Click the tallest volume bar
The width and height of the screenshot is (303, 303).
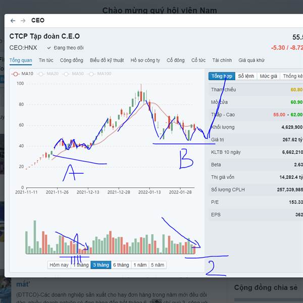tap(35, 237)
